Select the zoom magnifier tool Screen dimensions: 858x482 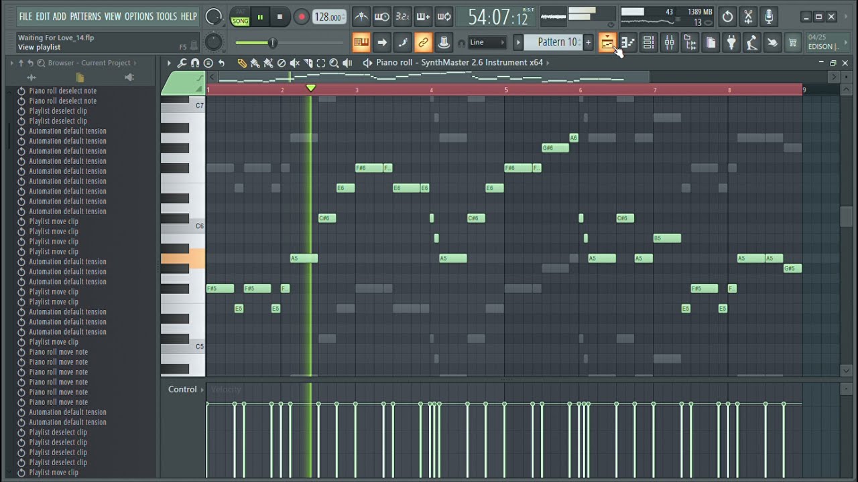click(334, 63)
